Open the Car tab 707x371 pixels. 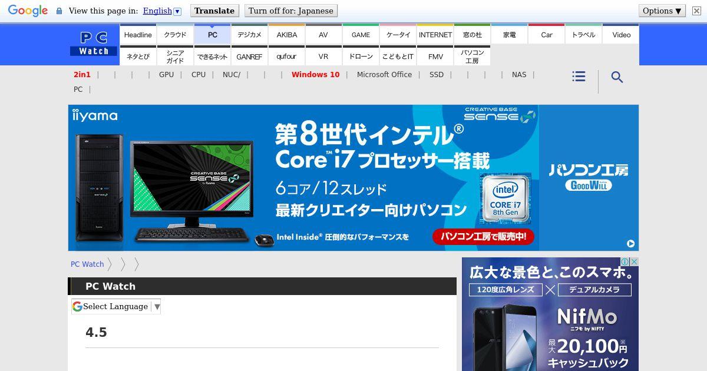click(x=546, y=34)
